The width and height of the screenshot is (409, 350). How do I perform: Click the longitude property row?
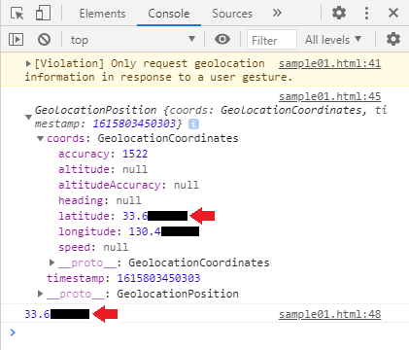pyautogui.click(x=128, y=231)
